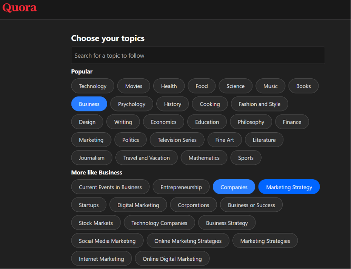Select Fashion and Style topic

coord(259,104)
